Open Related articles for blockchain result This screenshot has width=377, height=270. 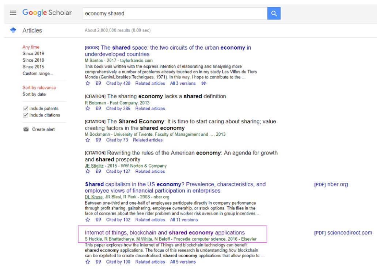[150, 262]
